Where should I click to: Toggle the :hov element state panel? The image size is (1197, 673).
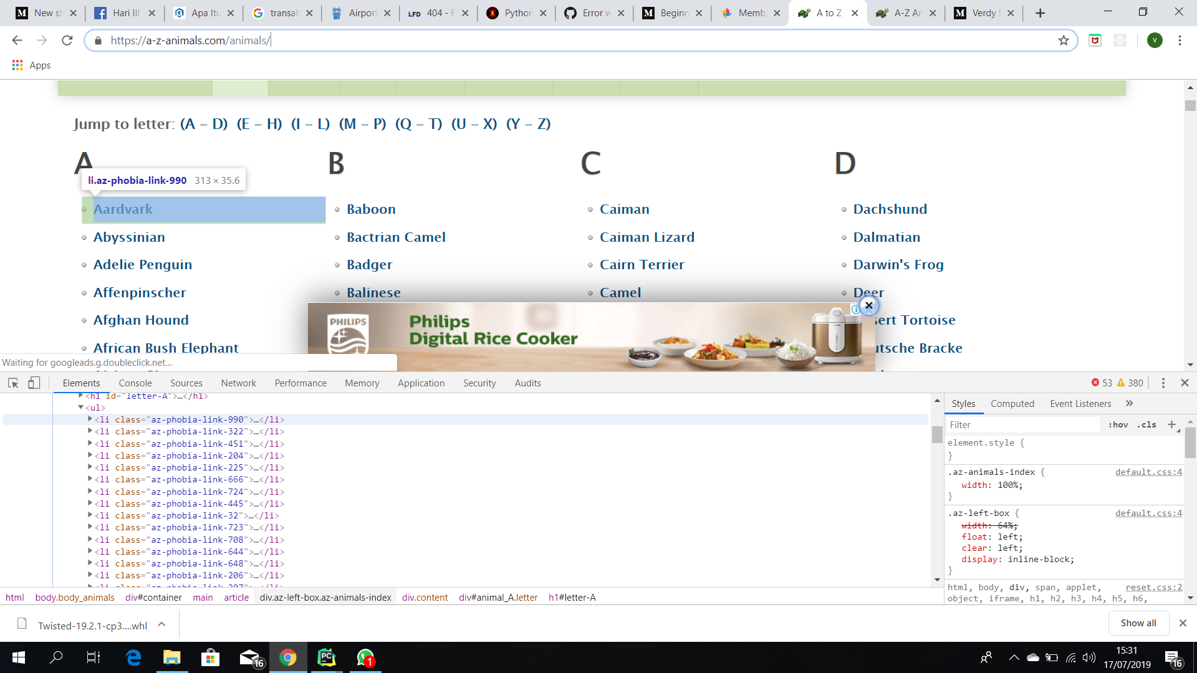(x=1118, y=424)
